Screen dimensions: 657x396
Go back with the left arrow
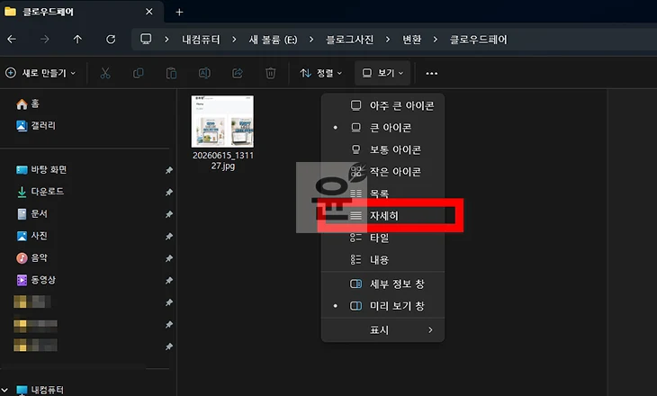pos(12,40)
